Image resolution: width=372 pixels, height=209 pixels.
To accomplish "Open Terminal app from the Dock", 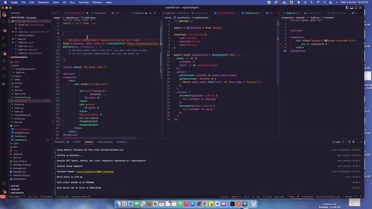I will pyautogui.click(x=233, y=204).
